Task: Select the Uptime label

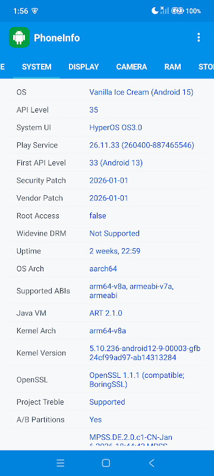Action: 29,251
